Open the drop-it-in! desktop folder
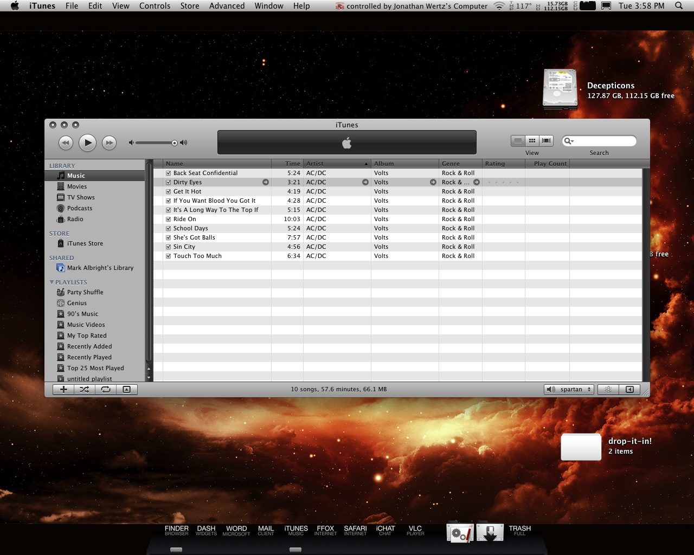This screenshot has height=555, width=694. (581, 447)
